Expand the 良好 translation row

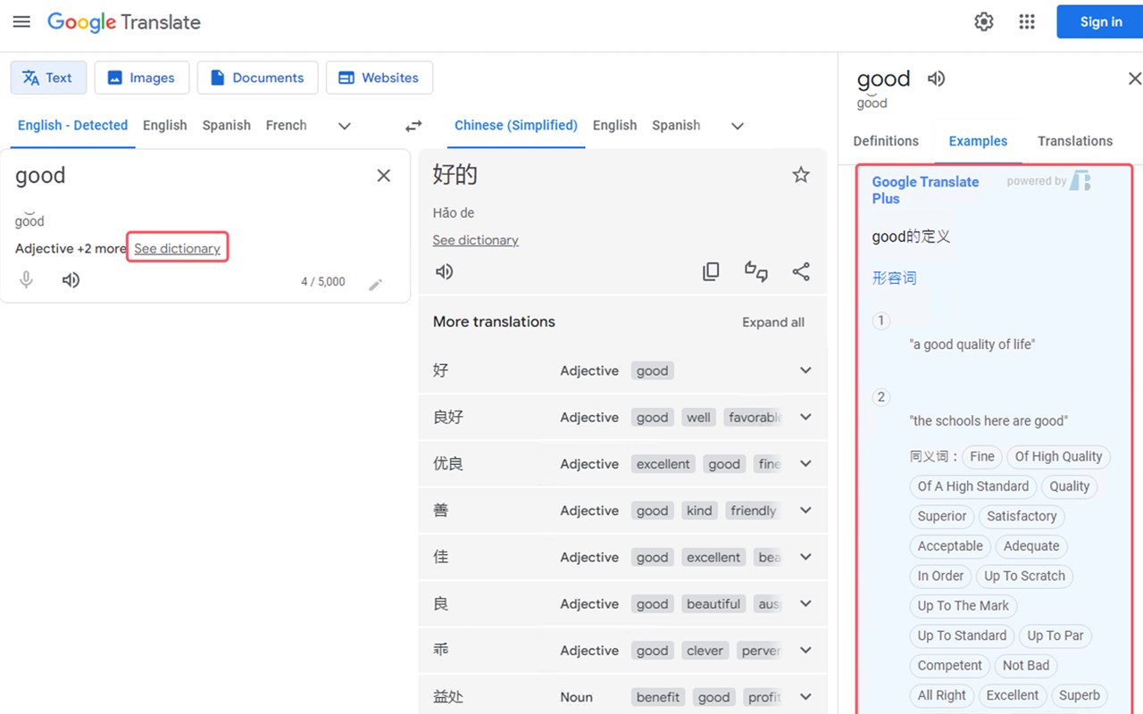[805, 417]
